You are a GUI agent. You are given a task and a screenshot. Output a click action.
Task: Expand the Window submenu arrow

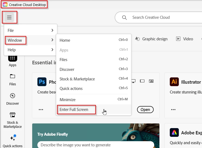coord(52,40)
